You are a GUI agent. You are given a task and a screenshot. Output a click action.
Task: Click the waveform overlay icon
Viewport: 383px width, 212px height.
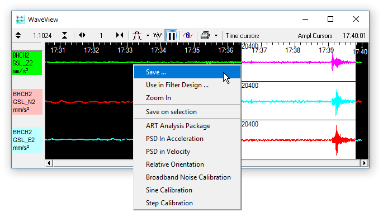click(158, 35)
